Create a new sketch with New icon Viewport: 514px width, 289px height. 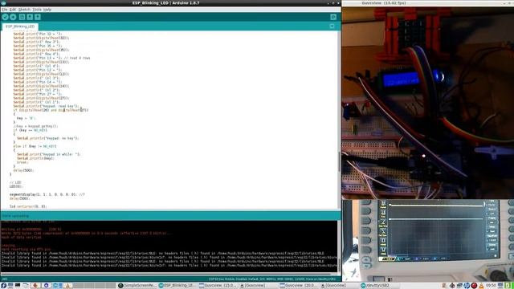tap(22, 17)
